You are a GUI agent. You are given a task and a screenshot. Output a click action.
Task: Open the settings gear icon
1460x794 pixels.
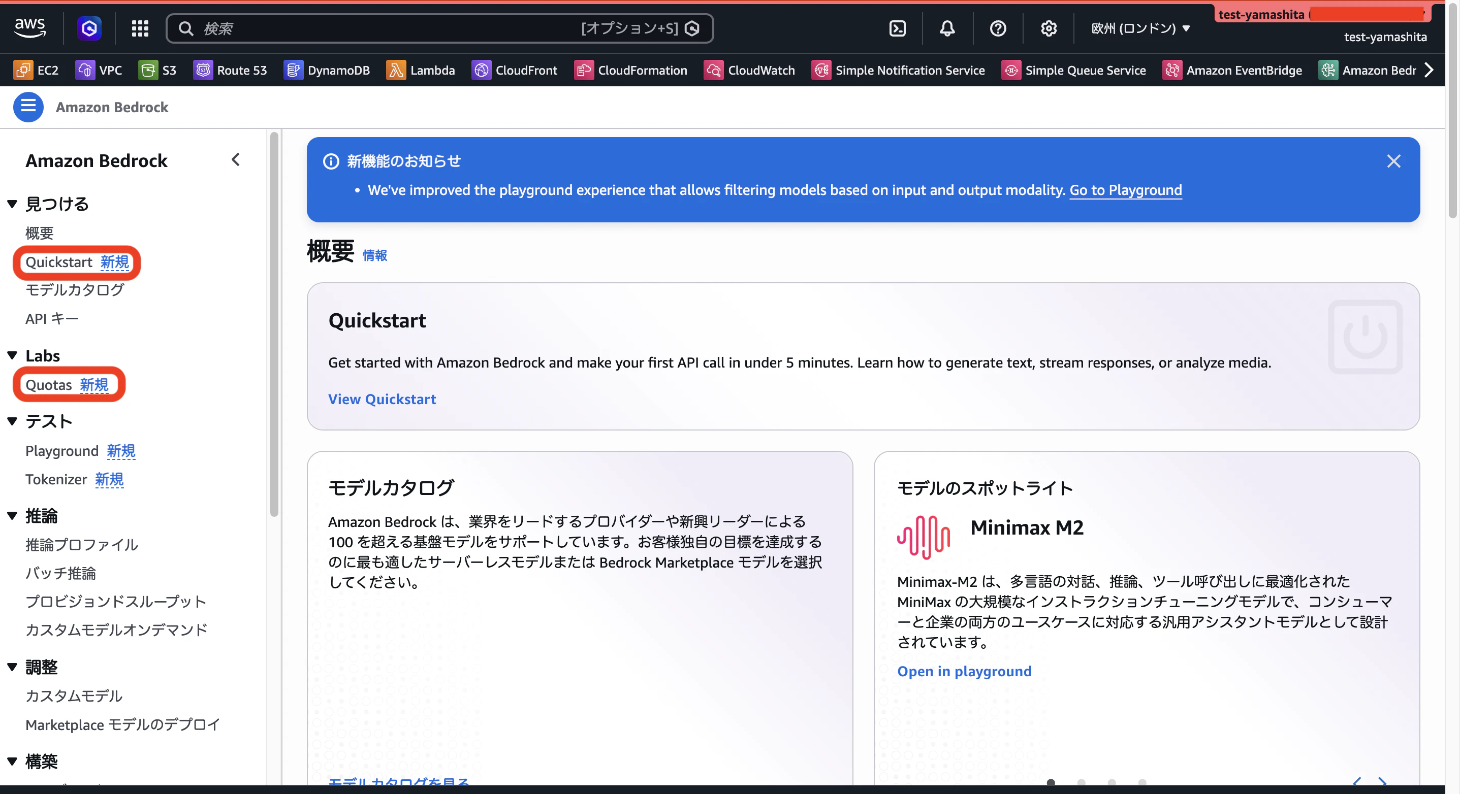coord(1049,28)
